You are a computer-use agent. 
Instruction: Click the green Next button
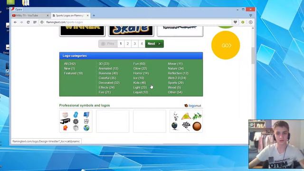point(154,44)
